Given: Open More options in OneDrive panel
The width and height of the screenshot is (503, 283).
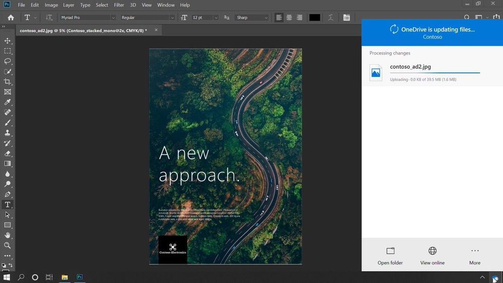Looking at the screenshot, I should click(x=475, y=256).
